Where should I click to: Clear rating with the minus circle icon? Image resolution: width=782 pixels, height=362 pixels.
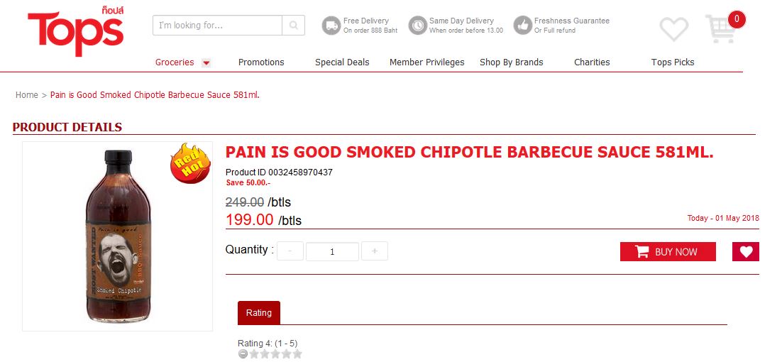point(243,354)
